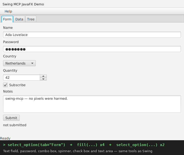The width and height of the screenshot is (184, 155).
Task: Focus the Password field
Action: click(92, 49)
